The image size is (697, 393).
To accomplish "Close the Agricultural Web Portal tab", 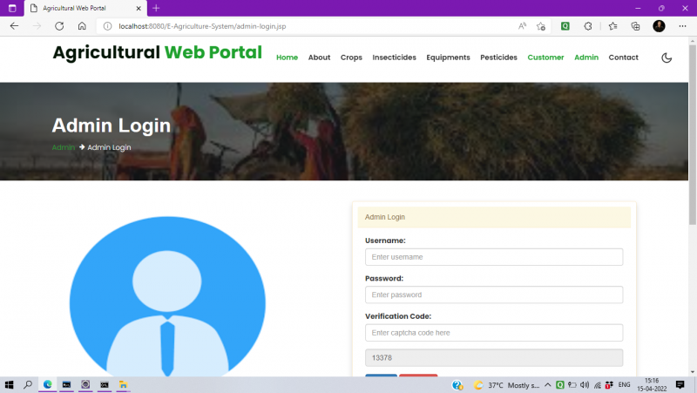I will [139, 8].
